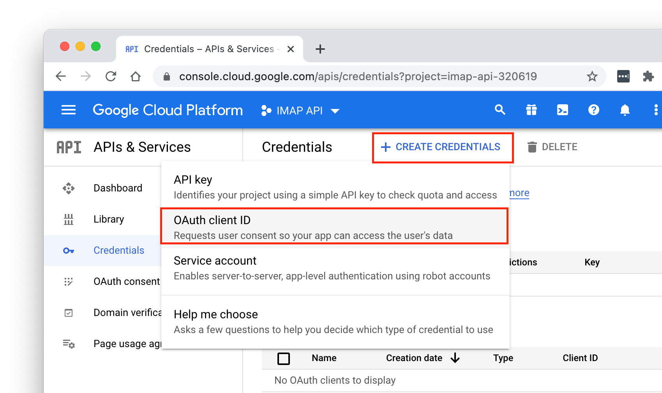Open the help question mark icon
Viewport: 662px width, 393px height.
point(594,110)
